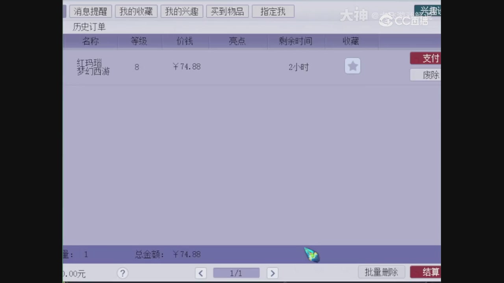Open the 兴趣设置 panel at top right

pyautogui.click(x=429, y=11)
